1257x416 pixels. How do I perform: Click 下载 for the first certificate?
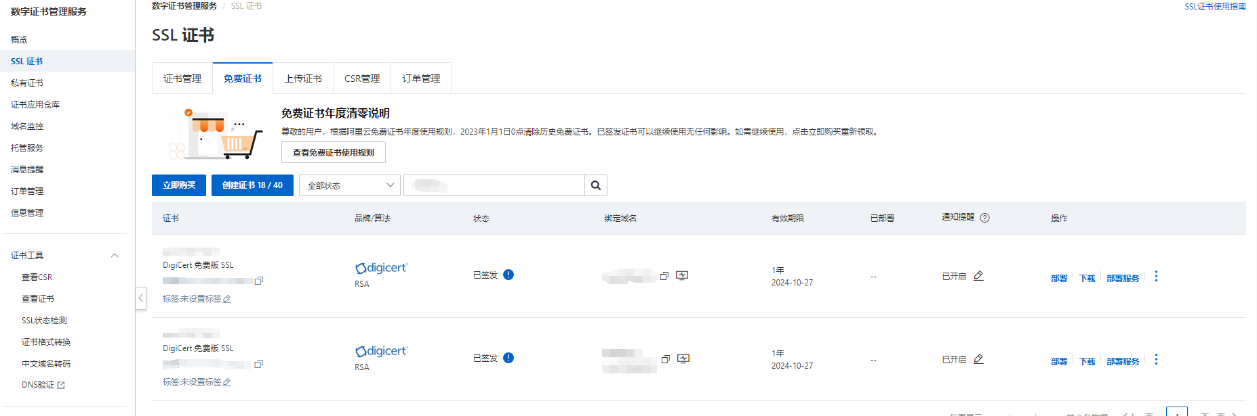1088,278
